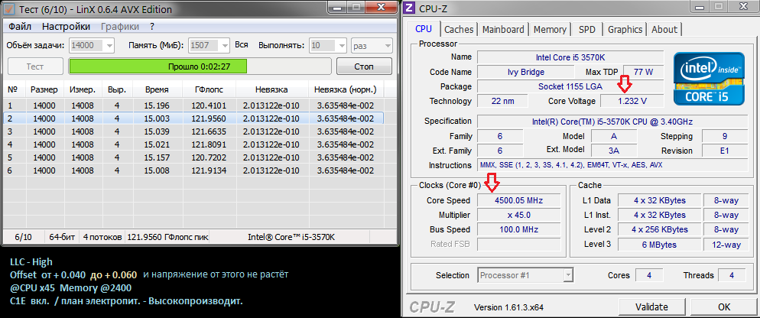This screenshot has width=760, height=318.
Task: Click the Revision value E1
Action: [x=724, y=151]
